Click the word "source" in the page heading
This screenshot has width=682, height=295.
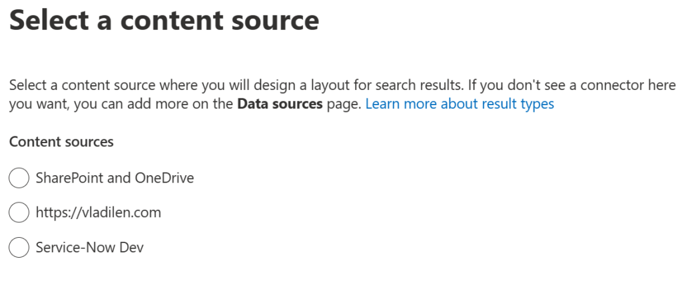(275, 21)
